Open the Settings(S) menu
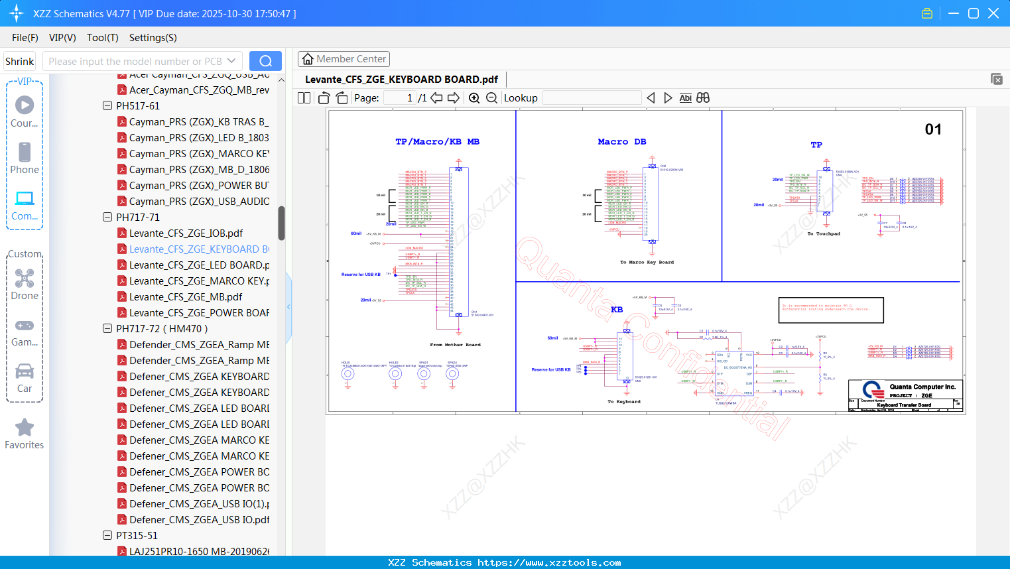Image resolution: width=1010 pixels, height=569 pixels. (x=153, y=38)
